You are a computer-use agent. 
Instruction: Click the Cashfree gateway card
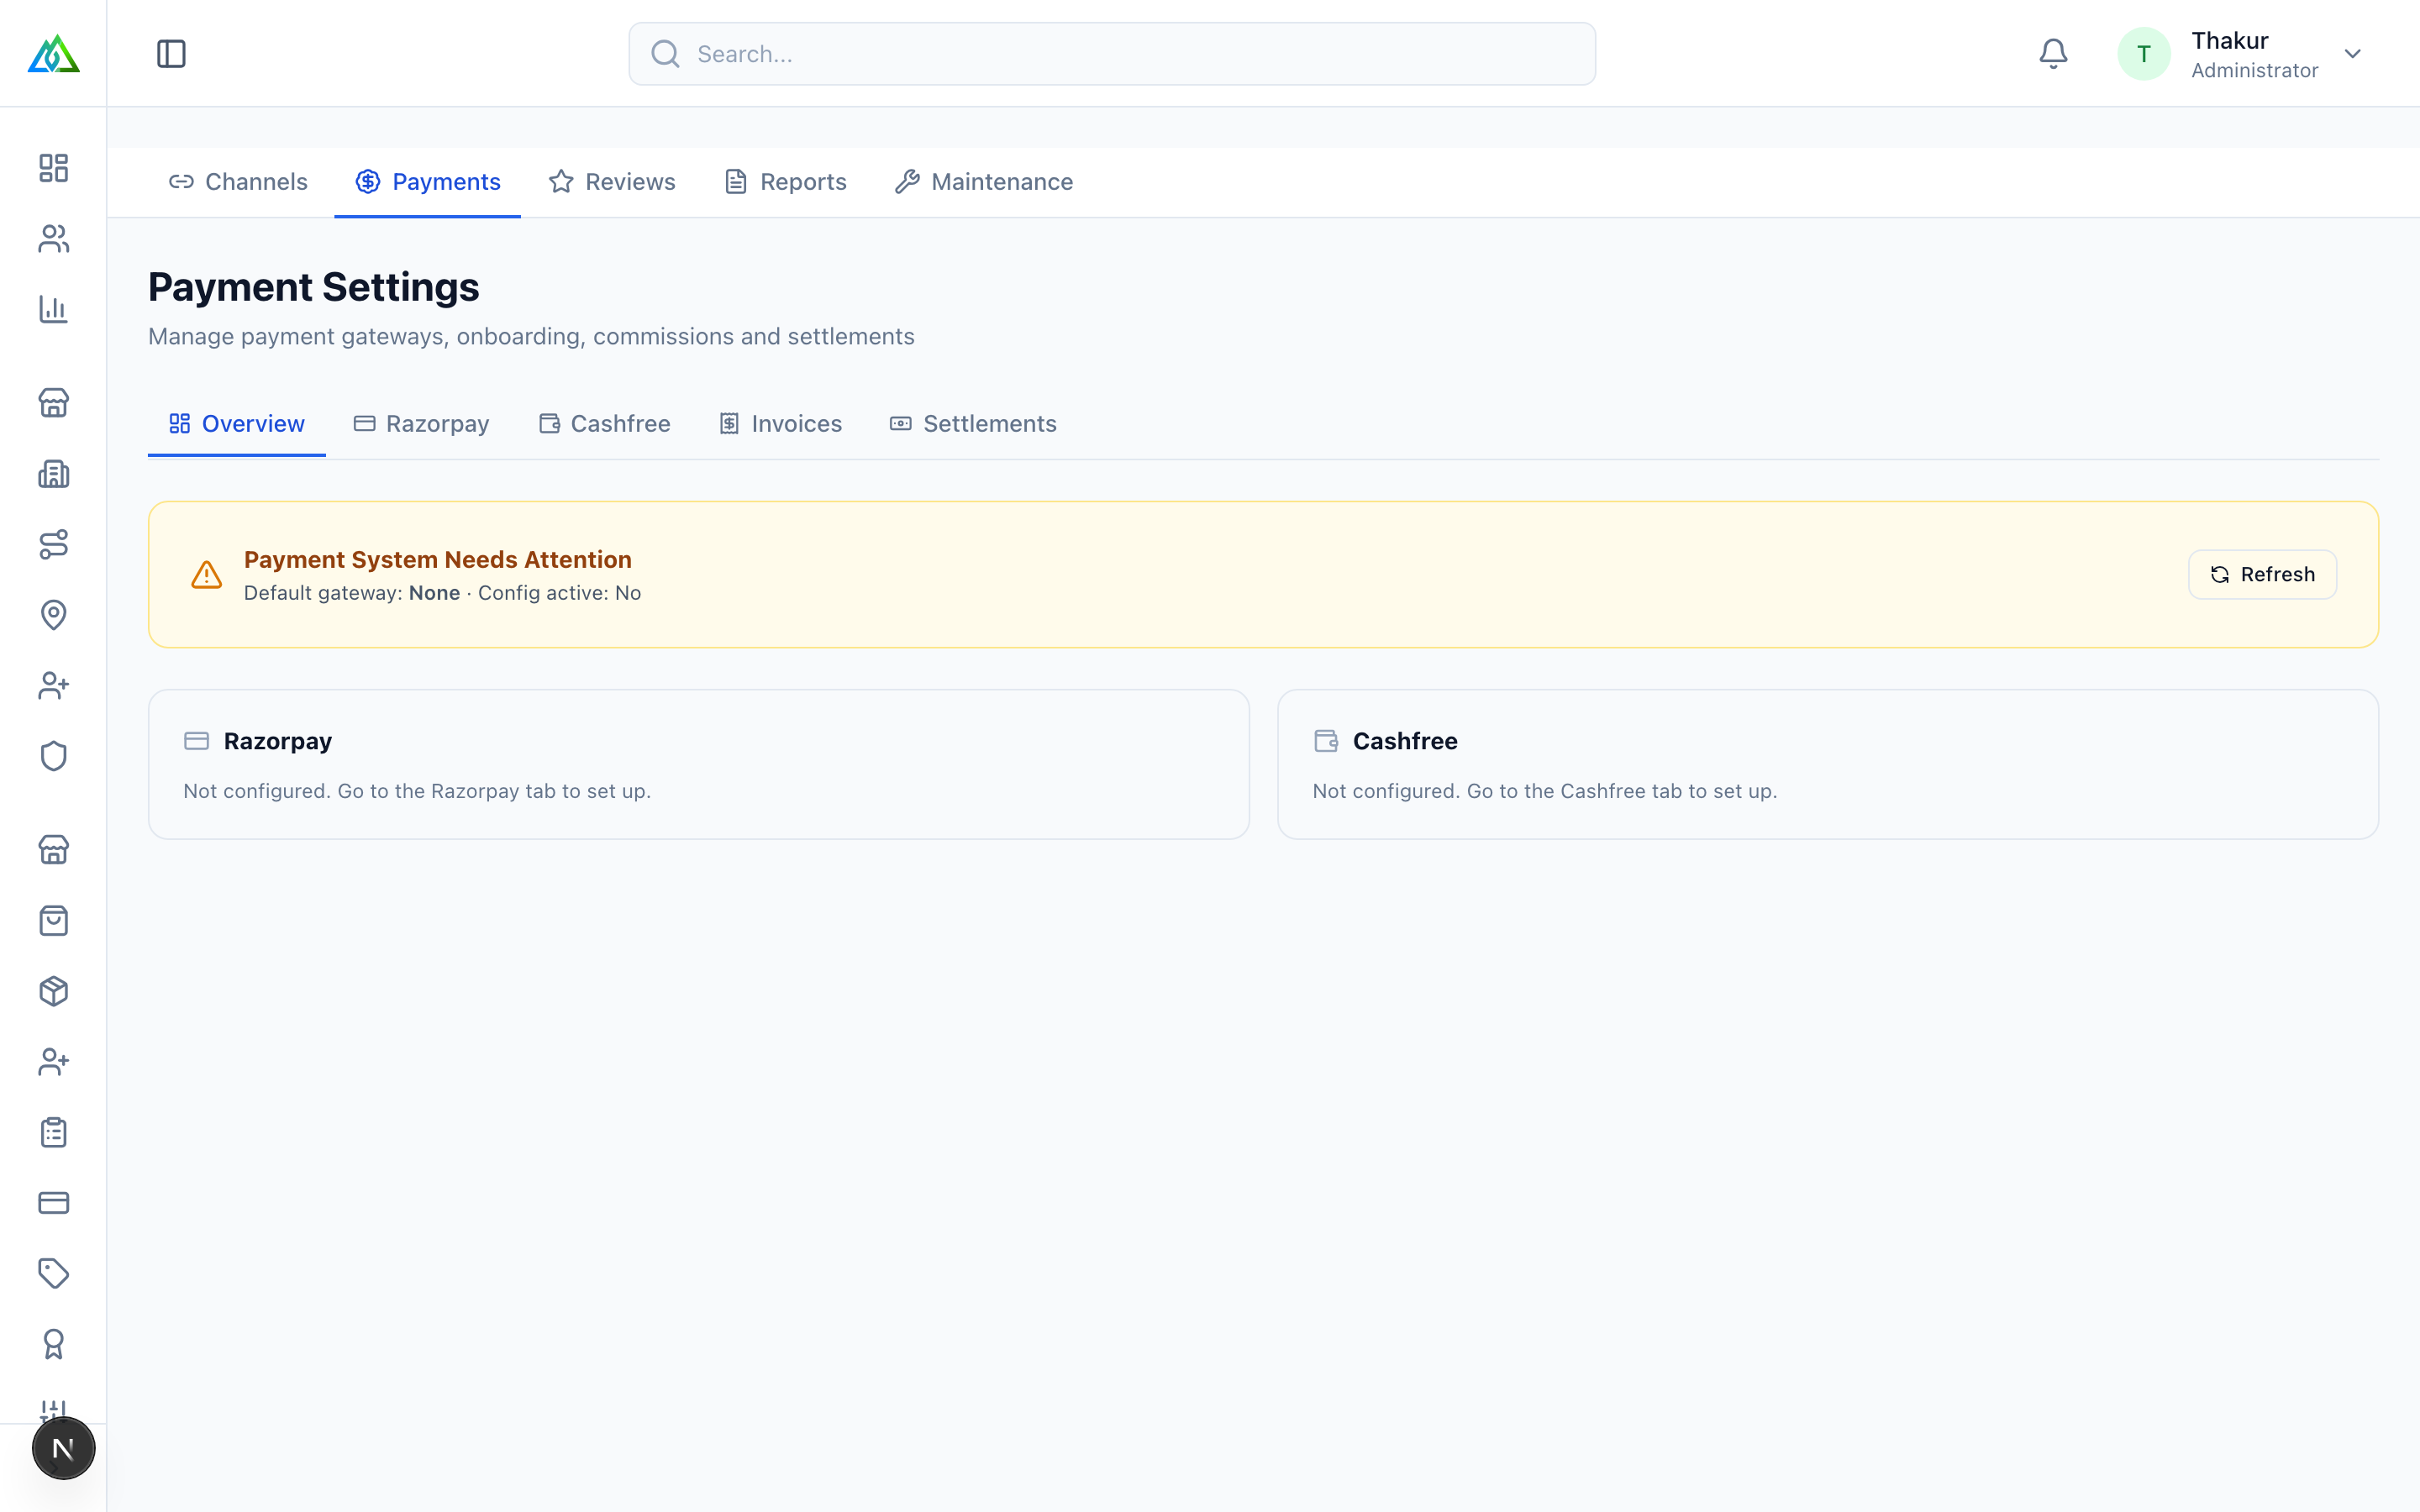(x=1827, y=764)
